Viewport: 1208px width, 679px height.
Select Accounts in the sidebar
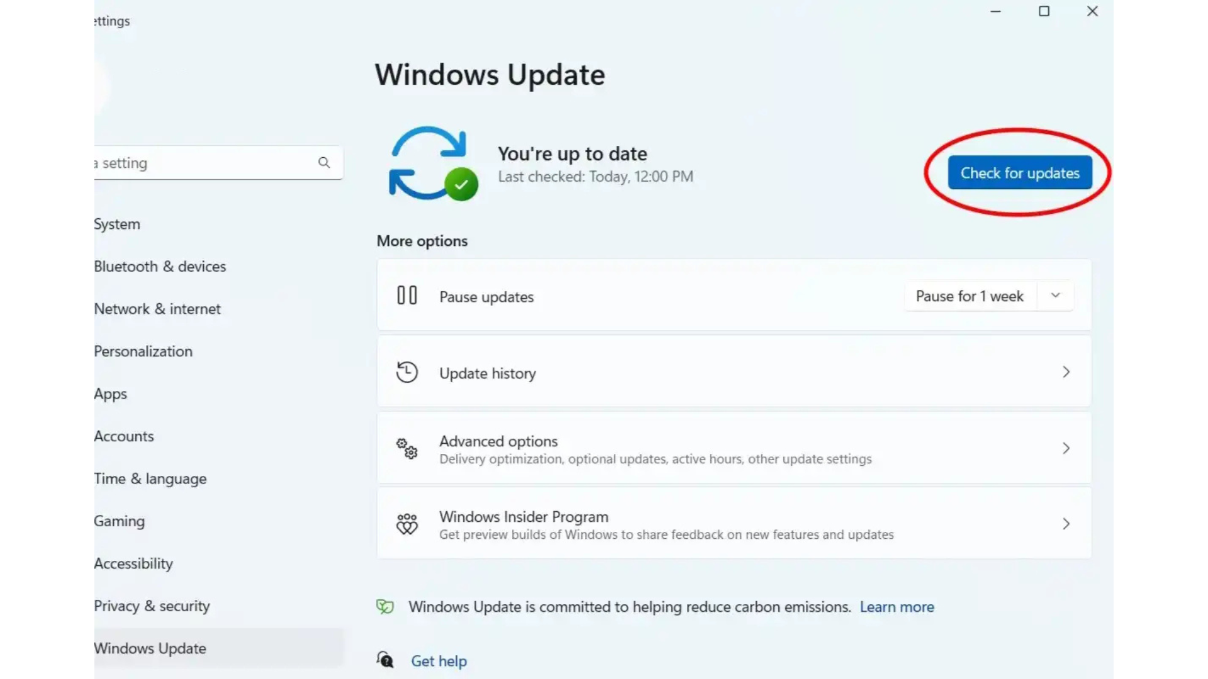coord(123,436)
